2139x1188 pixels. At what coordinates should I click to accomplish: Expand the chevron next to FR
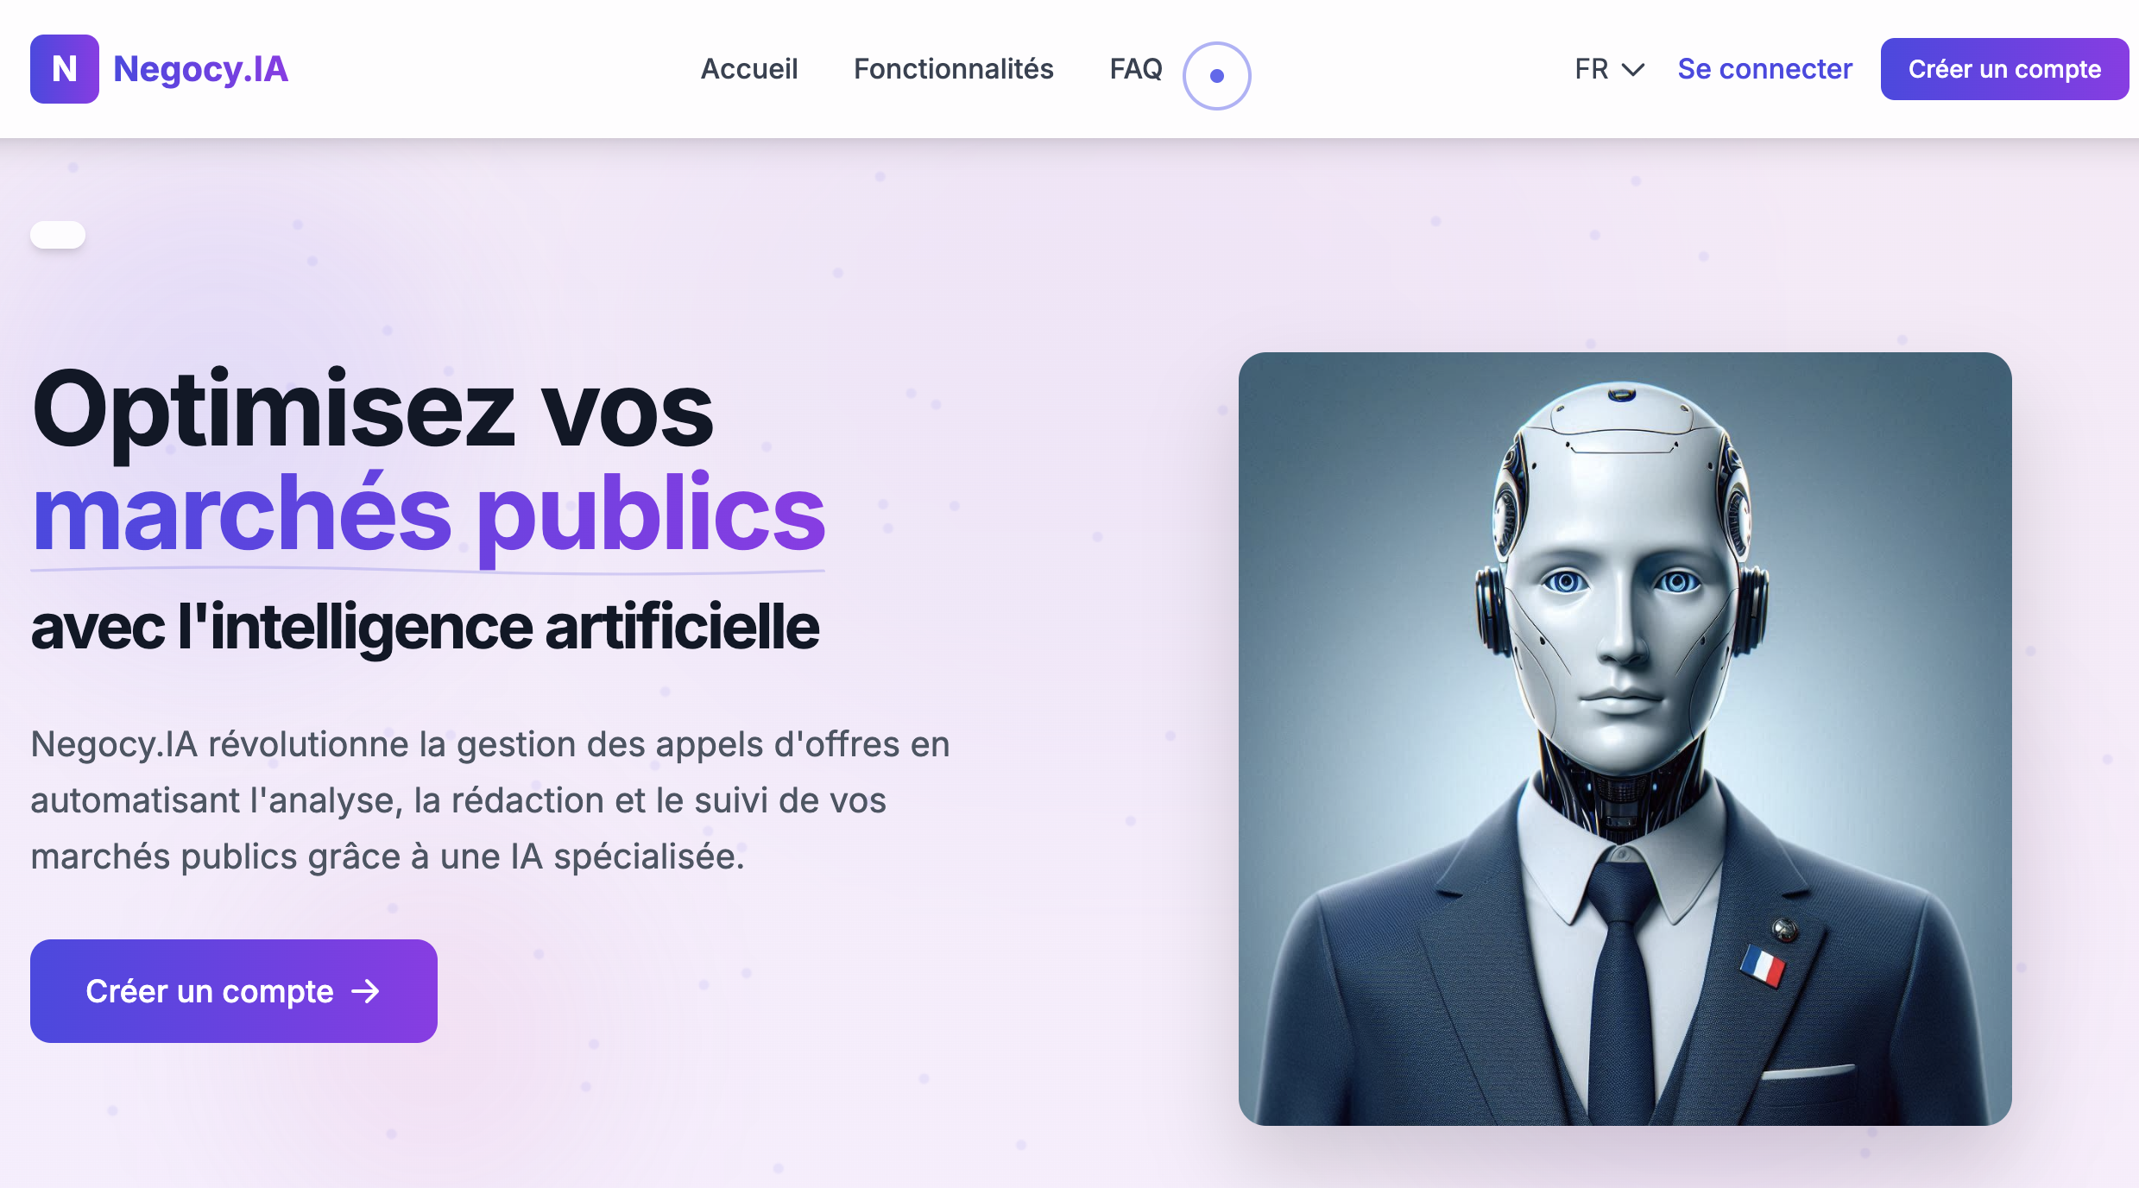pyautogui.click(x=1633, y=70)
